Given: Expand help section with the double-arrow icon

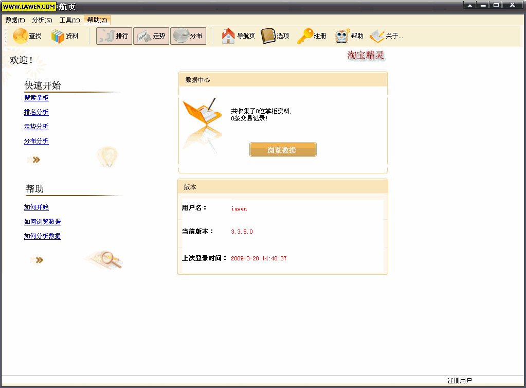Looking at the screenshot, I should (x=38, y=260).
